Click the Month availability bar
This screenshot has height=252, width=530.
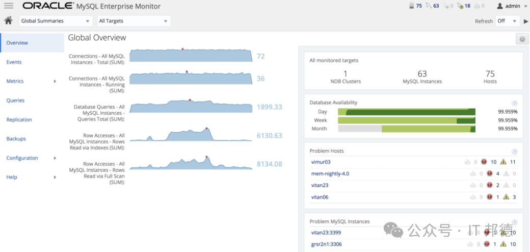click(407, 129)
